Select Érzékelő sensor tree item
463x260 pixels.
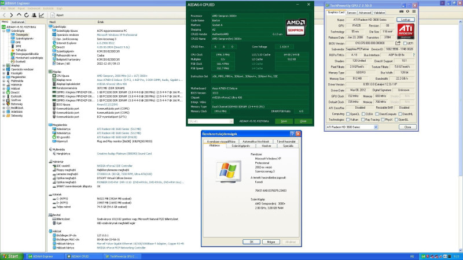tap(19, 62)
